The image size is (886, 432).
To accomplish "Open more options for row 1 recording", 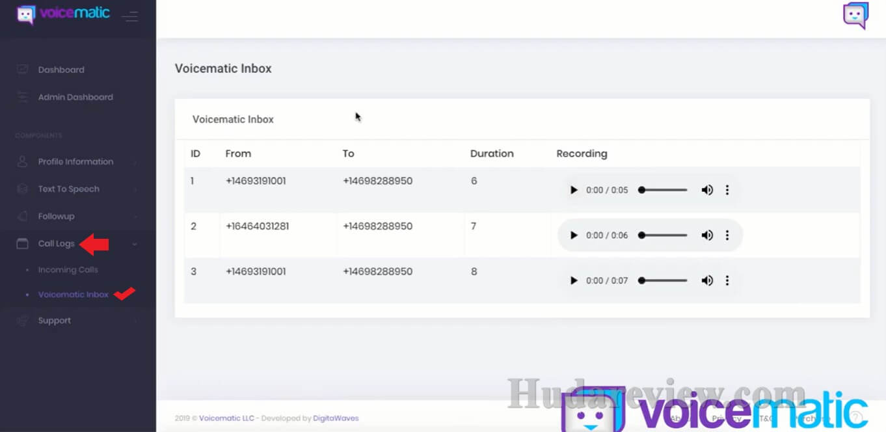I will [x=727, y=190].
